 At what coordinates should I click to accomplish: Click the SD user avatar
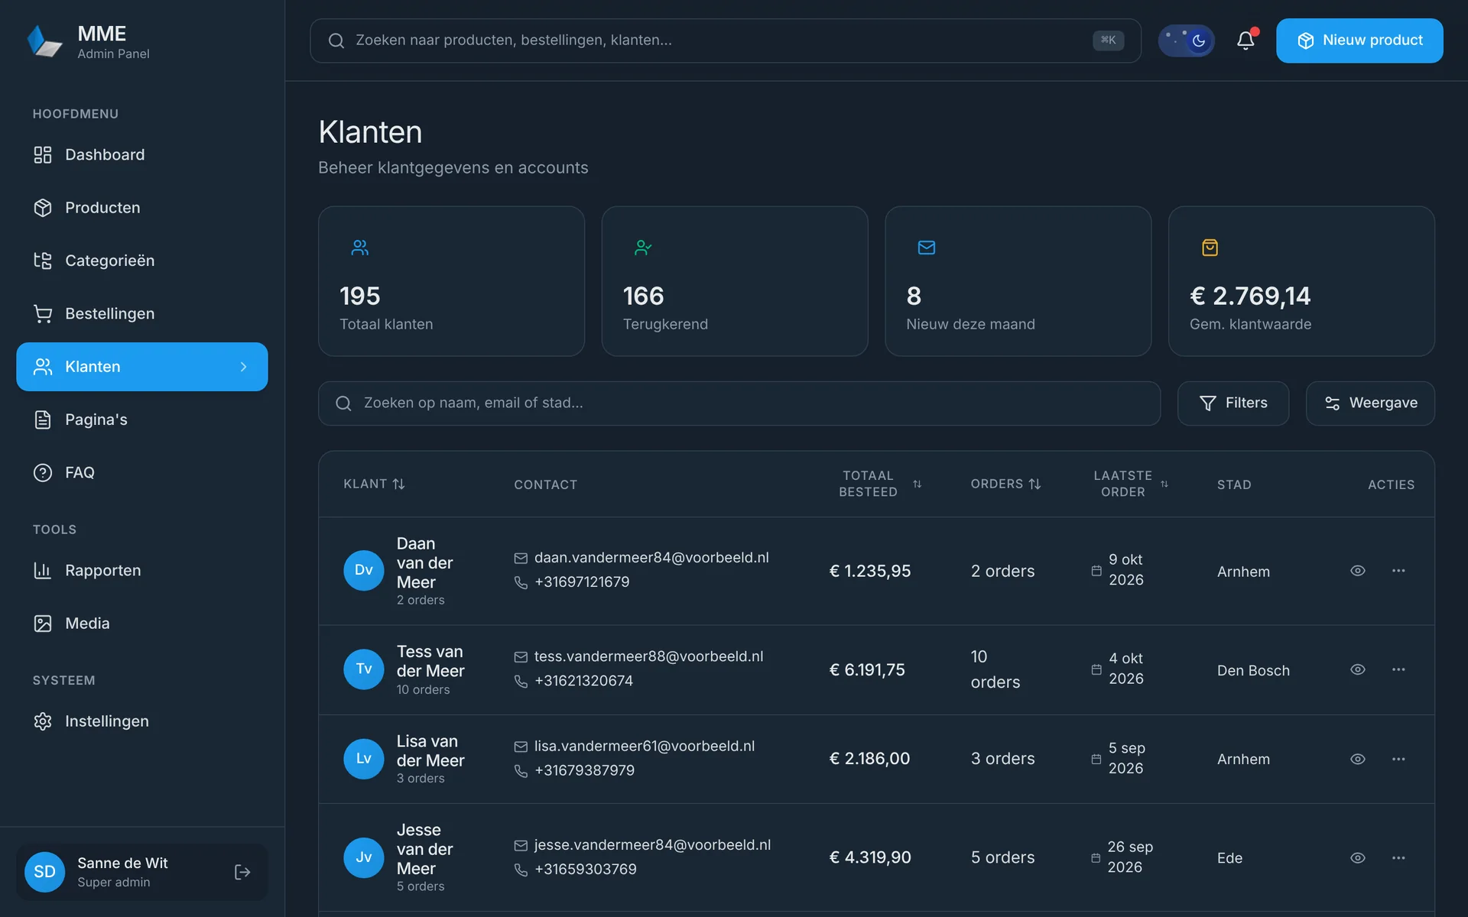click(x=45, y=872)
